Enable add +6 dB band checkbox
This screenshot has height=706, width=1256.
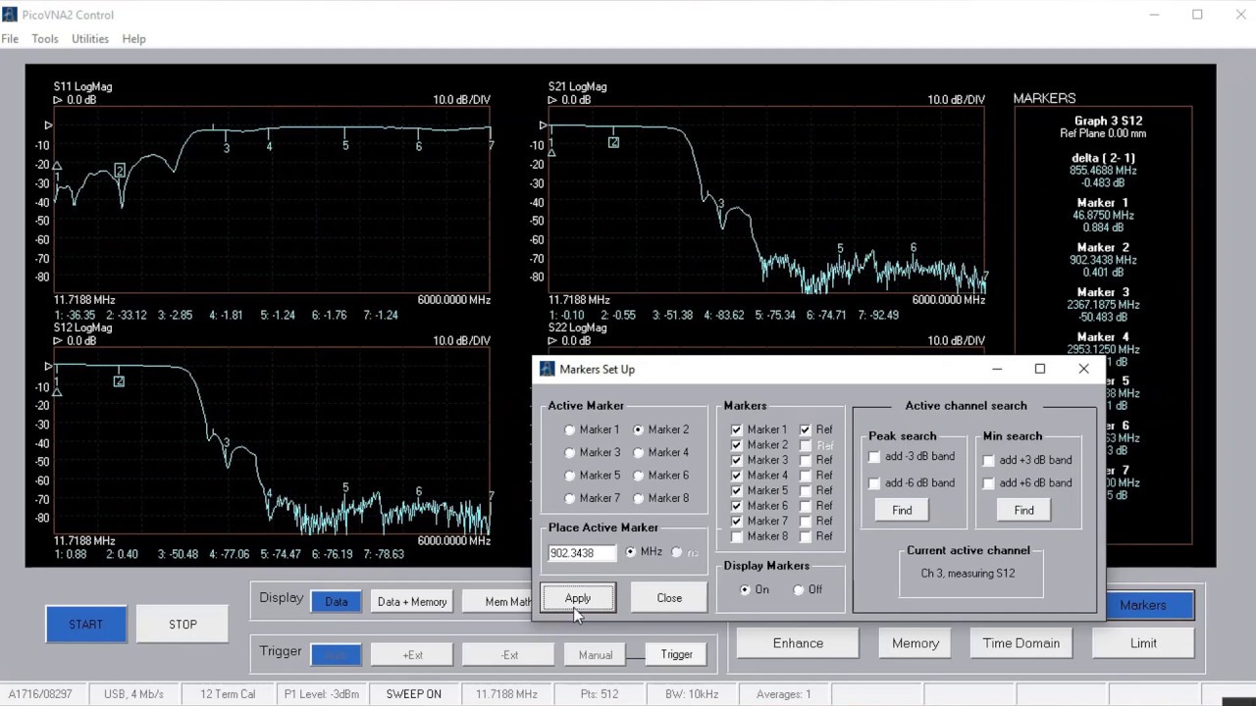point(989,483)
